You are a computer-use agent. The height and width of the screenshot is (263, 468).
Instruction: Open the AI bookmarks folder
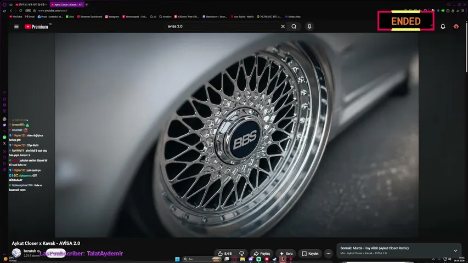click(x=154, y=16)
